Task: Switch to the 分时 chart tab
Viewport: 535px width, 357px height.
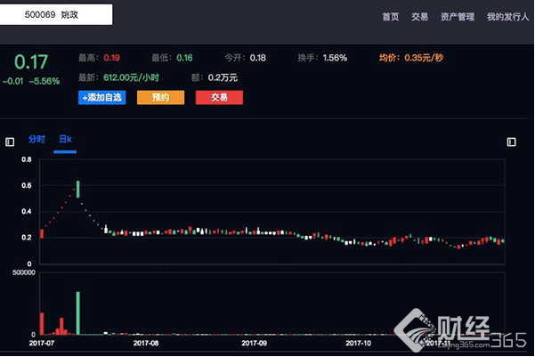Action: click(x=36, y=139)
